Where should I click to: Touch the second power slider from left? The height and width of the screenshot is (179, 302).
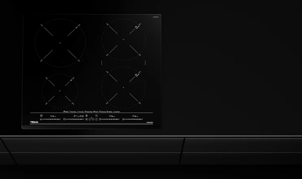[x=73, y=119]
